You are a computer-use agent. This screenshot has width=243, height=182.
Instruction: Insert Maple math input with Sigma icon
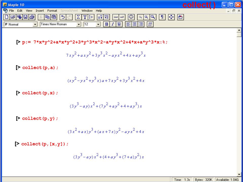click(78, 17)
